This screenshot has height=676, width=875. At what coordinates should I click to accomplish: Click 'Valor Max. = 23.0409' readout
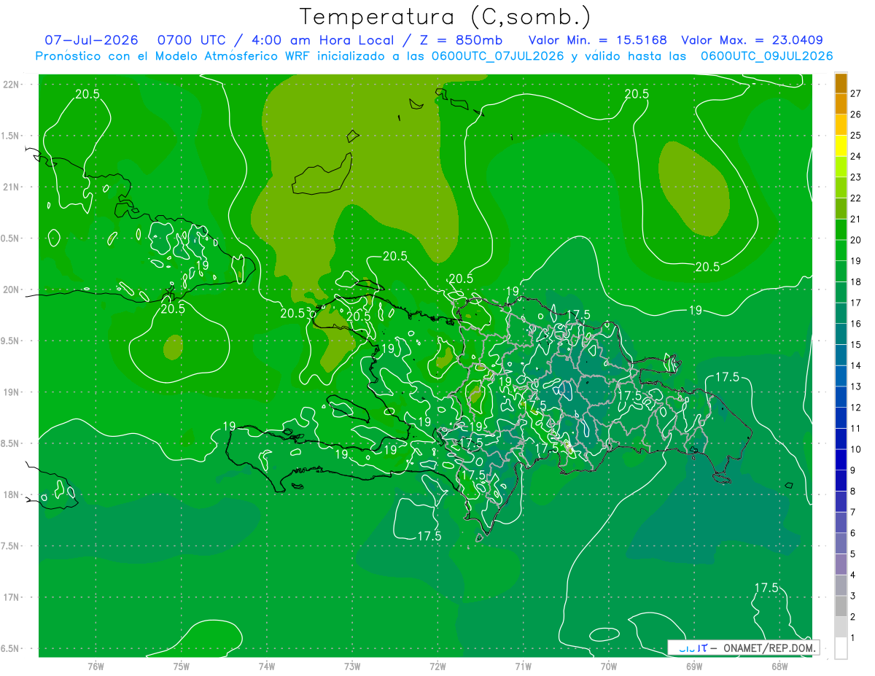click(x=752, y=40)
